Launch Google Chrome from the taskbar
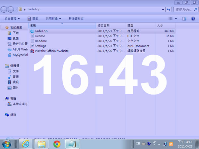Screen dimensions: 199x149 (57, 144)
